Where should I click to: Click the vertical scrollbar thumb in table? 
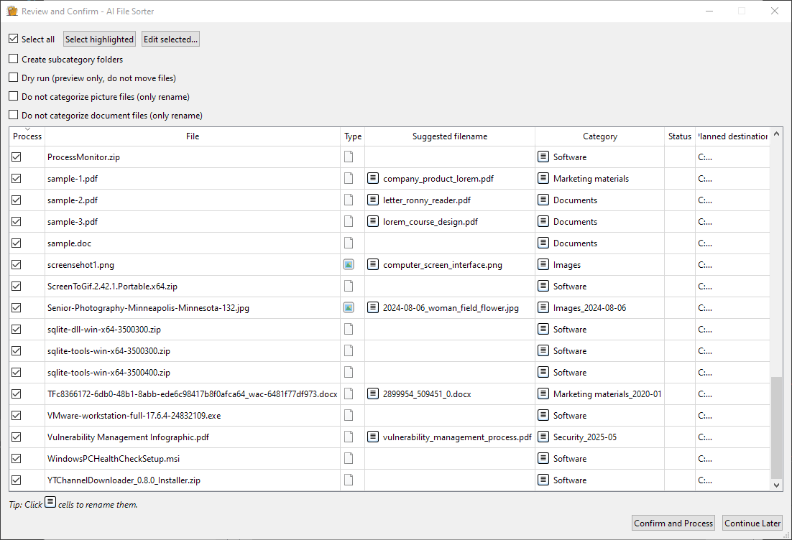click(776, 427)
